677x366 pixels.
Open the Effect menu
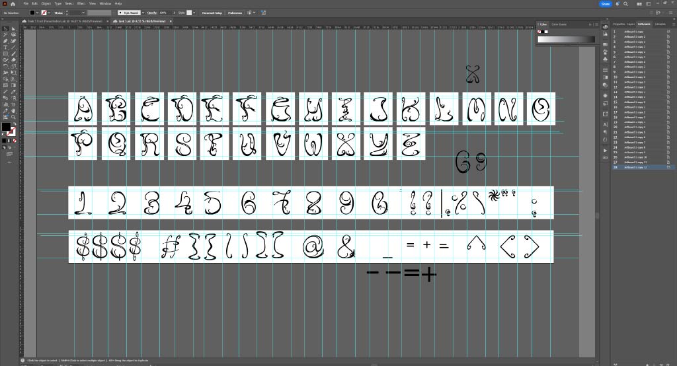click(81, 4)
